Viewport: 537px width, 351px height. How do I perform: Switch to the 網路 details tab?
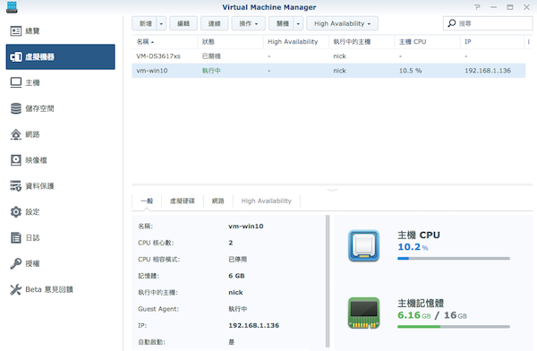coord(217,201)
